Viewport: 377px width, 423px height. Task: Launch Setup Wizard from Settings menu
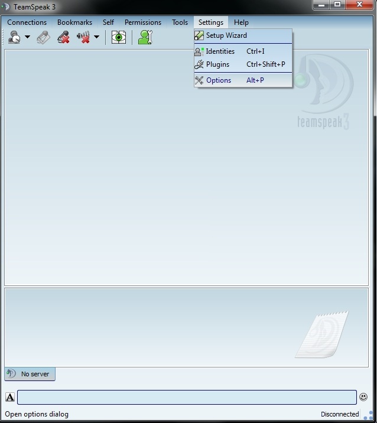click(243, 35)
